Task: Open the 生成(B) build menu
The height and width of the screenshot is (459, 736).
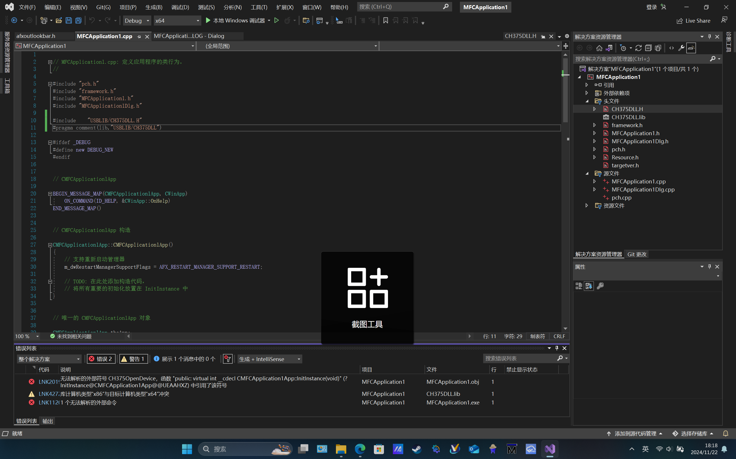Action: point(154,7)
